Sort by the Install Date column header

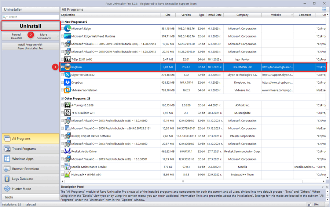click(x=214, y=15)
